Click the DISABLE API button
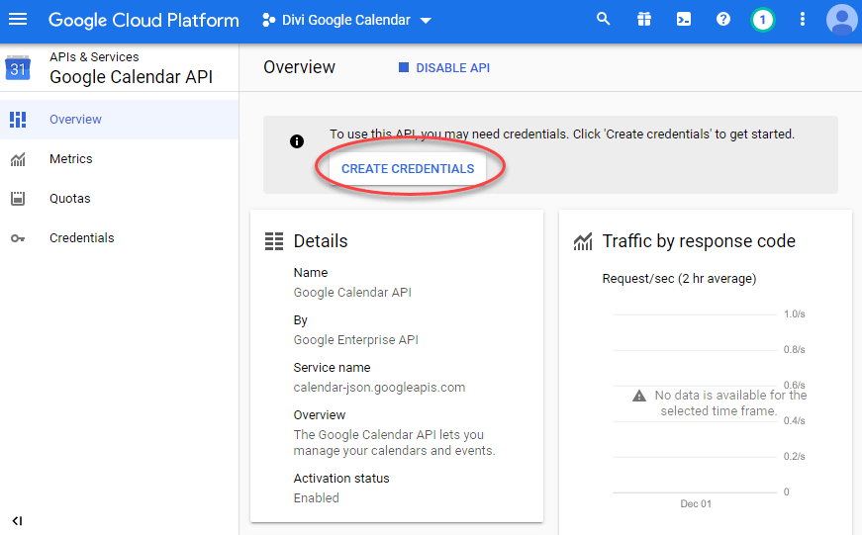Image resolution: width=862 pixels, height=535 pixels. (443, 67)
